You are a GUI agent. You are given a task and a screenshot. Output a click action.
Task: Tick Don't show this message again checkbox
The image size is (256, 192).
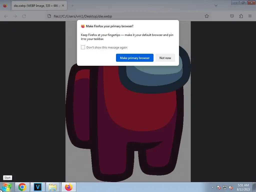(x=83, y=47)
